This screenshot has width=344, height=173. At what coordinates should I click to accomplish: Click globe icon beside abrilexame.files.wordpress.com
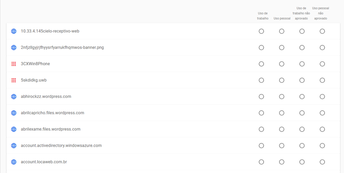click(x=14, y=129)
